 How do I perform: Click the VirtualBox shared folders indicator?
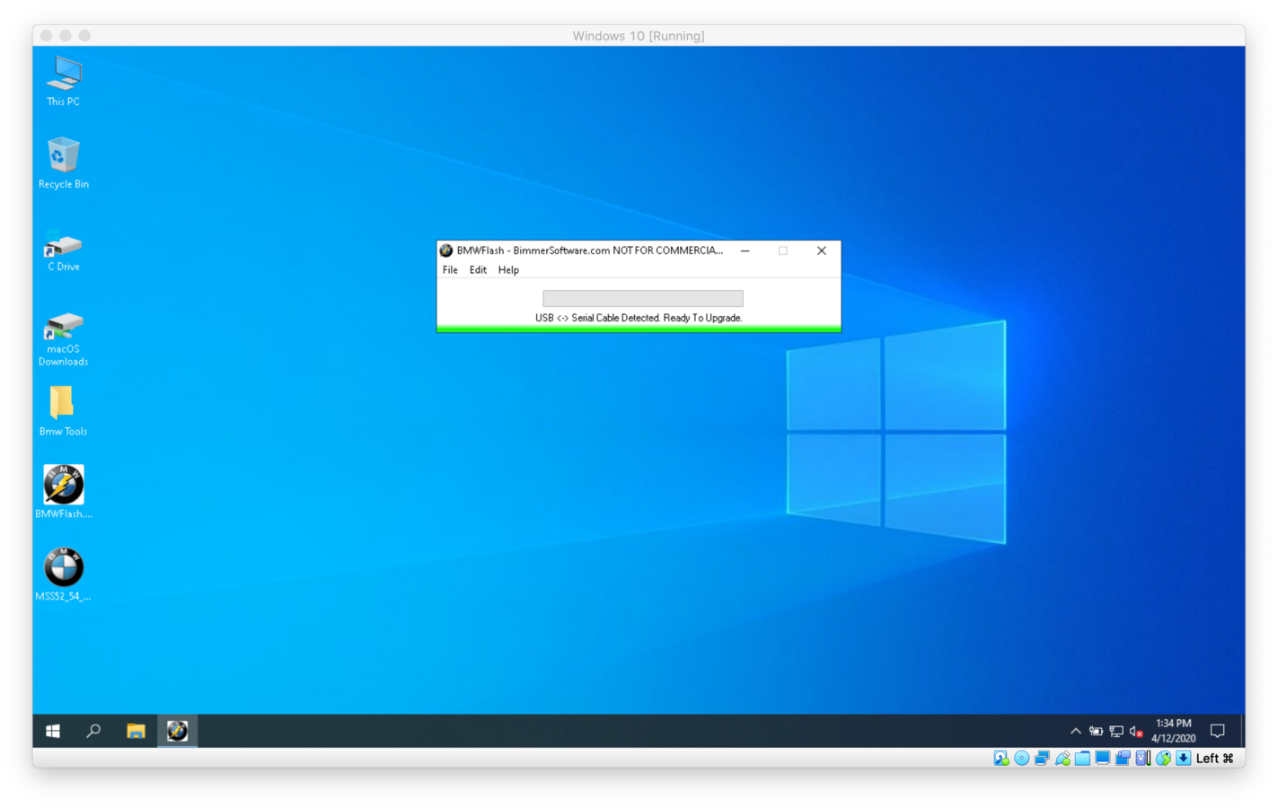(x=1082, y=759)
